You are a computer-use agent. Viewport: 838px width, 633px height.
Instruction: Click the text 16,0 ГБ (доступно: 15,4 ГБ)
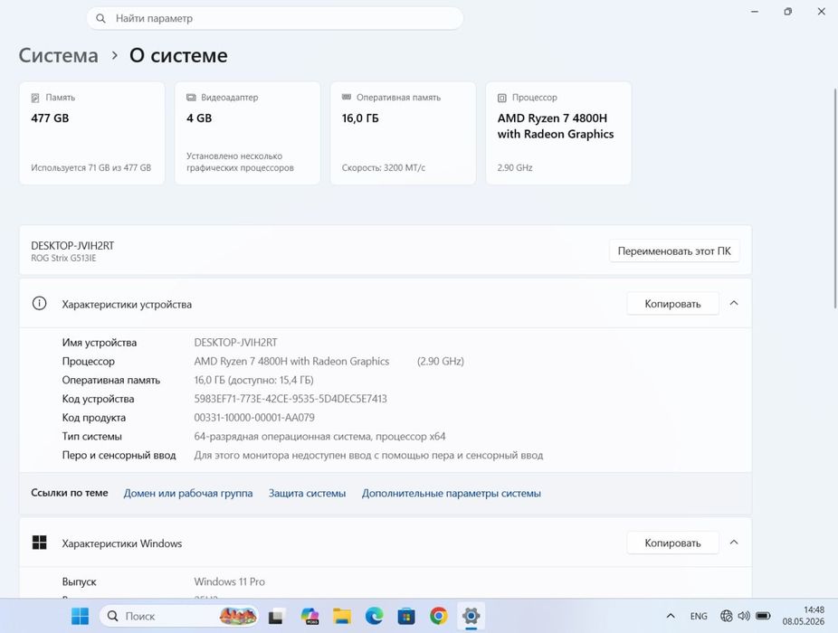pyautogui.click(x=254, y=380)
